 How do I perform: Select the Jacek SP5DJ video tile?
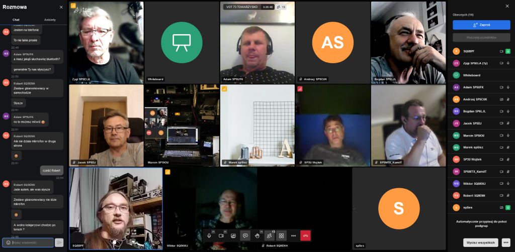pyautogui.click(x=107, y=125)
